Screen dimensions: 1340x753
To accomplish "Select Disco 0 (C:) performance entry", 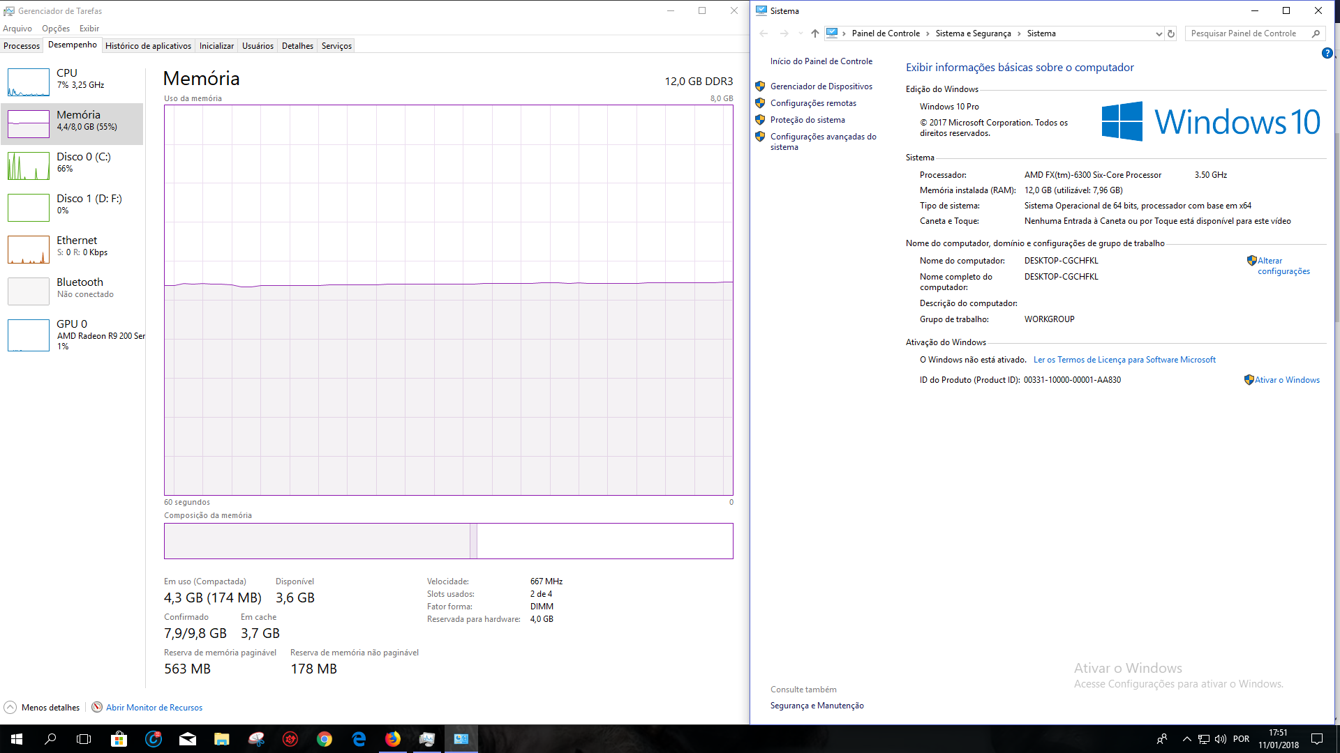I will [73, 166].
